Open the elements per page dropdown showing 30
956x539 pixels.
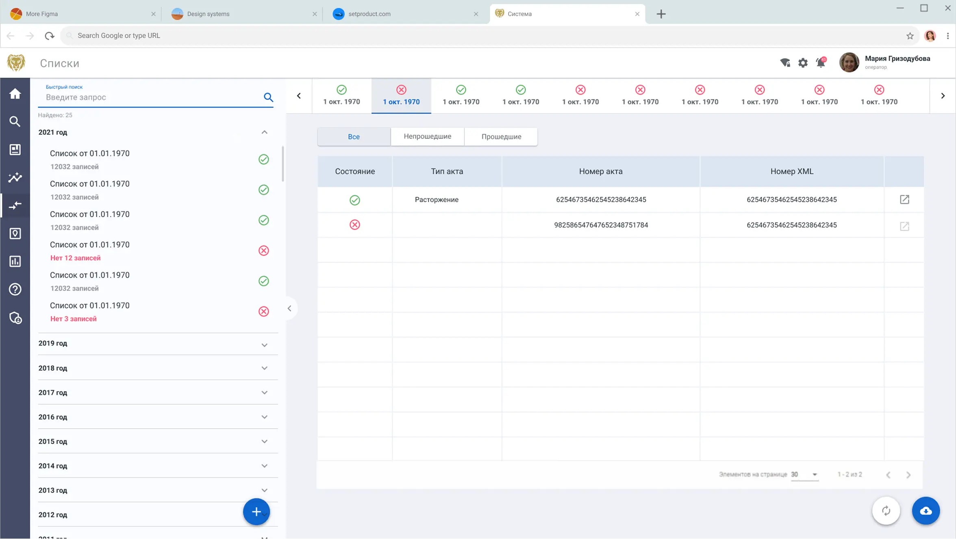pyautogui.click(x=805, y=474)
